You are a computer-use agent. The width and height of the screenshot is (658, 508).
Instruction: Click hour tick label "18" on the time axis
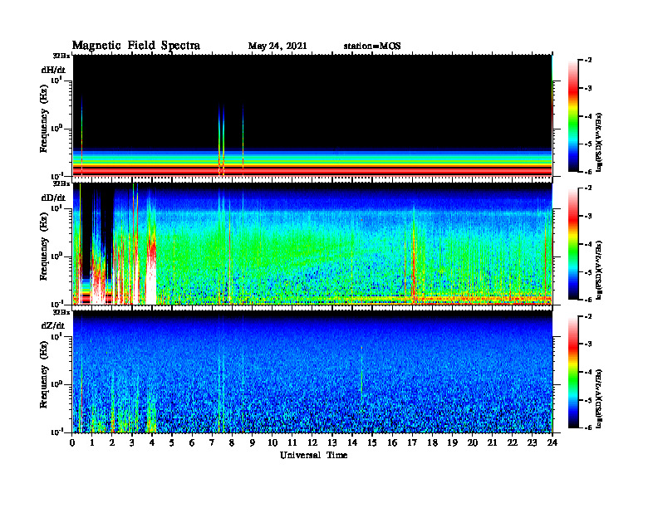(x=432, y=442)
